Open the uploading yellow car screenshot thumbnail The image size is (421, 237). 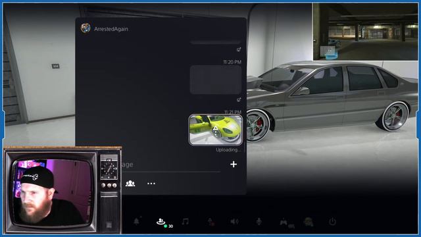pyautogui.click(x=216, y=130)
